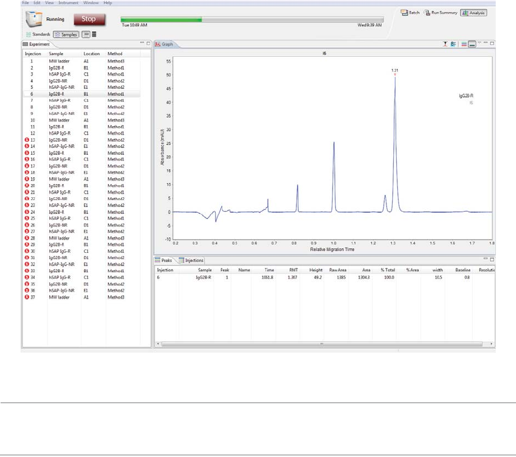The width and height of the screenshot is (516, 457).
Task: Click the red status icon on injection 37
Action: pos(27,297)
